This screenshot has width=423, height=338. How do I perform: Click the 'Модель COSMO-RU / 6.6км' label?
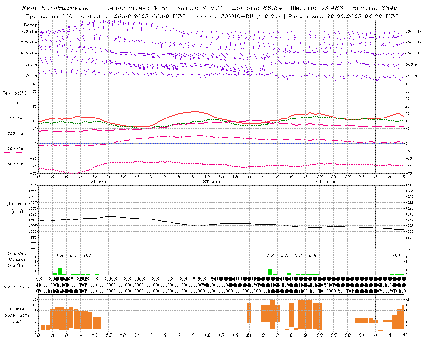click(238, 16)
